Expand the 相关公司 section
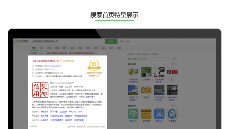This screenshot has height=129, width=229. point(174,64)
